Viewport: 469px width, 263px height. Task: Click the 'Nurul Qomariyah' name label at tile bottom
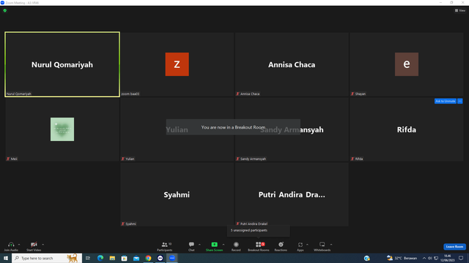(19, 94)
